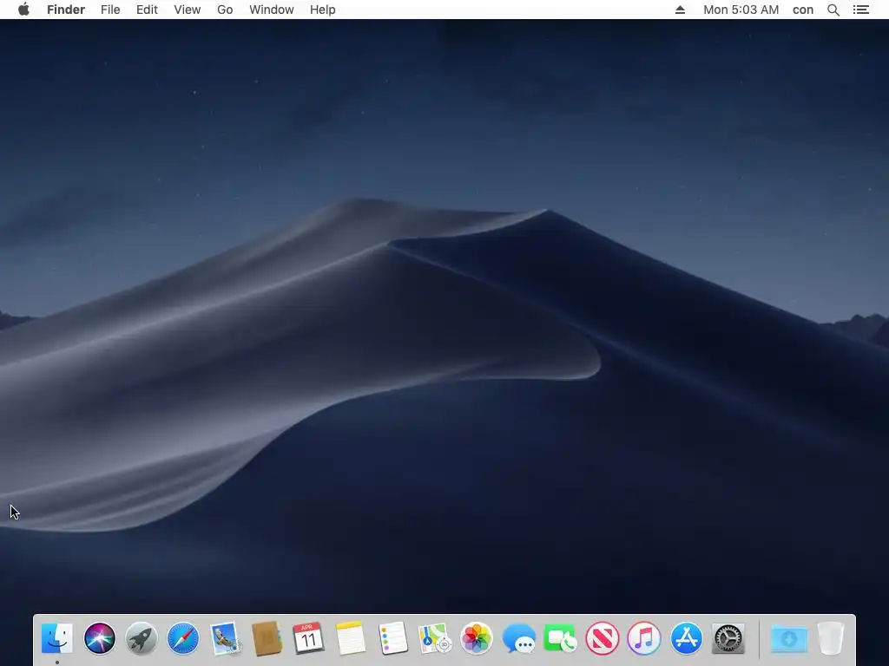Launch FaceTime from the Dock
The width and height of the screenshot is (889, 666).
[560, 638]
